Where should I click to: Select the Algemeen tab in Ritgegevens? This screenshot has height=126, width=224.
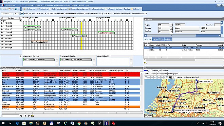[148, 39]
